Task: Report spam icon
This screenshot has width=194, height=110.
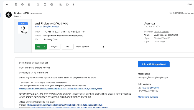Action: click(x=22, y=5)
